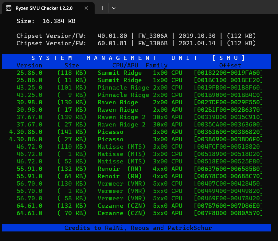This screenshot has height=241, width=278.
Task: Expand the new tab profile dropdown
Action: coord(114,8)
